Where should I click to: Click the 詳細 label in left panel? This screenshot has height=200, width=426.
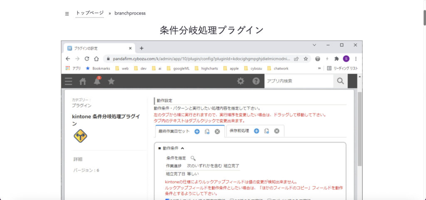click(78, 159)
